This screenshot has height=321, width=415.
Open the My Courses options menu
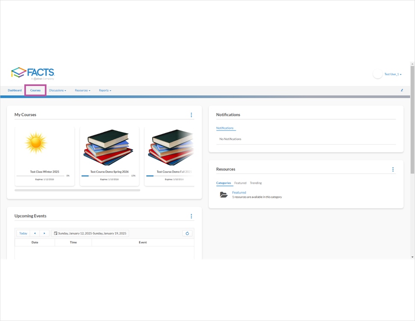coord(191,115)
